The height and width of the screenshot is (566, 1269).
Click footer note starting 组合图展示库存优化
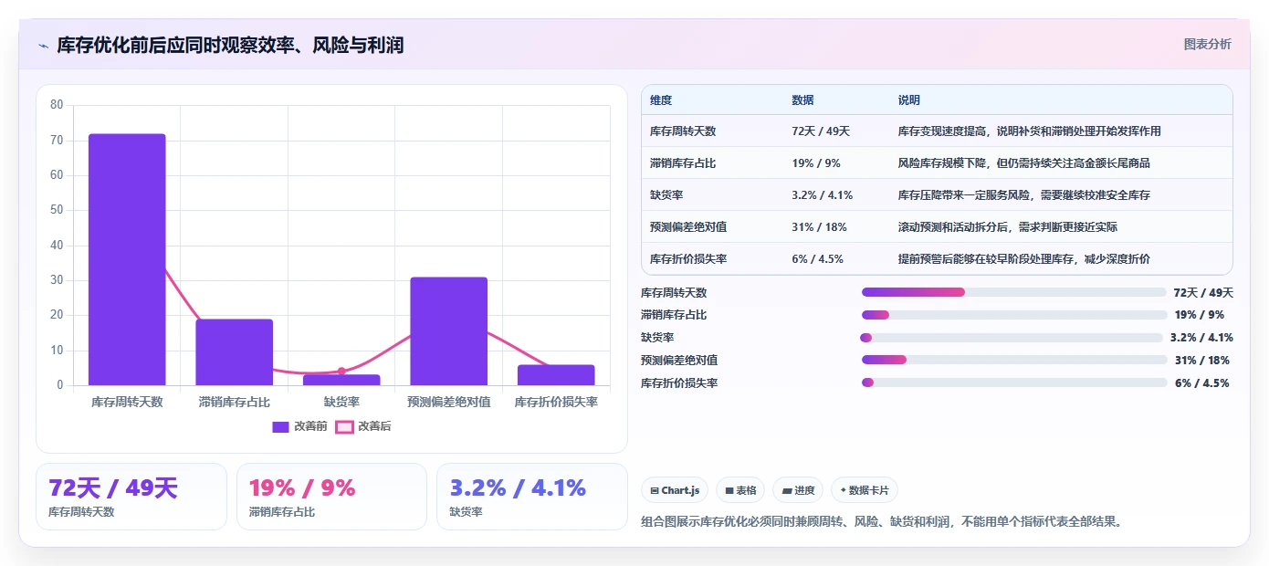coord(881,522)
